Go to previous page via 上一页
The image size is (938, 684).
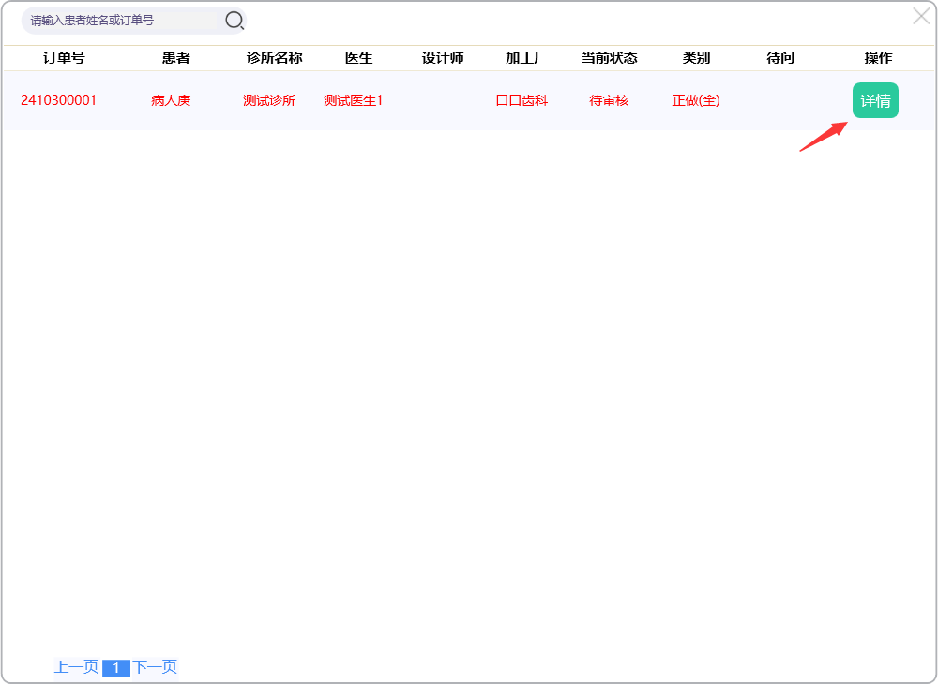tap(76, 667)
